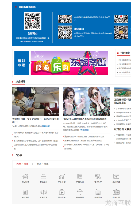Open the airplane cabin news photo
Screen dimensions: 131x206
pyautogui.click(x=36, y=102)
